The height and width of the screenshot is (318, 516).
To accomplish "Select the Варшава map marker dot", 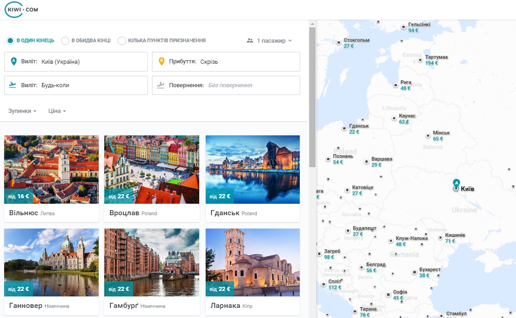I will click(366, 162).
